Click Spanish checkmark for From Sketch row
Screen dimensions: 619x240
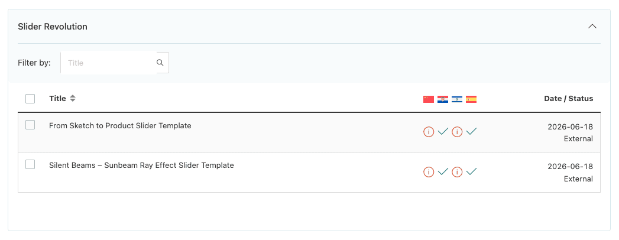click(x=471, y=131)
